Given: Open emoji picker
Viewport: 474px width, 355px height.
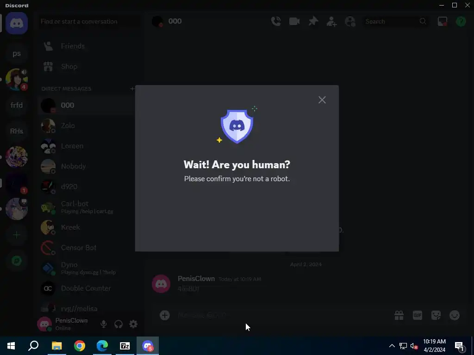Looking at the screenshot, I should 455,315.
